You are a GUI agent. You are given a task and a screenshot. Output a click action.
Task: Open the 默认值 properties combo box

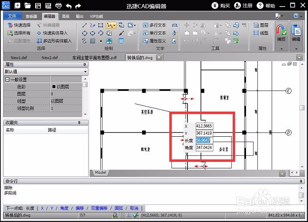[x=46, y=72]
